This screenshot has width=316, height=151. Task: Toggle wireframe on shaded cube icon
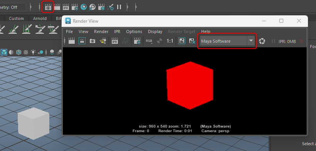(x=18, y=52)
